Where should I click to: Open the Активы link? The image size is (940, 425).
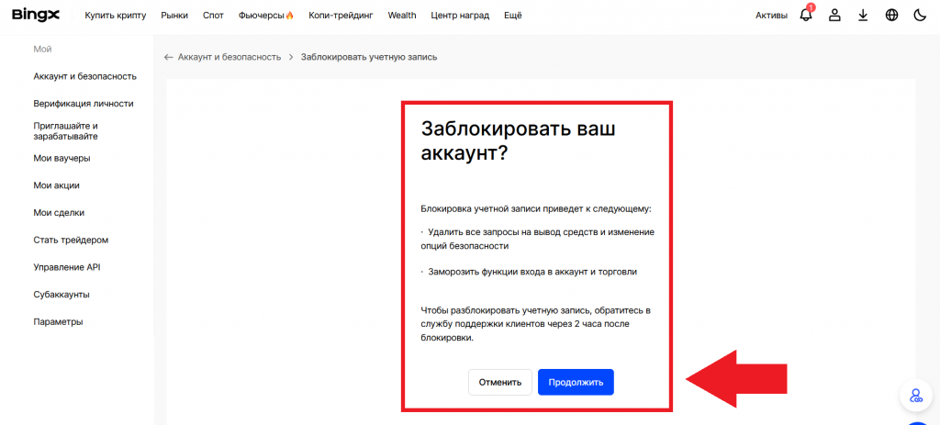click(x=771, y=16)
